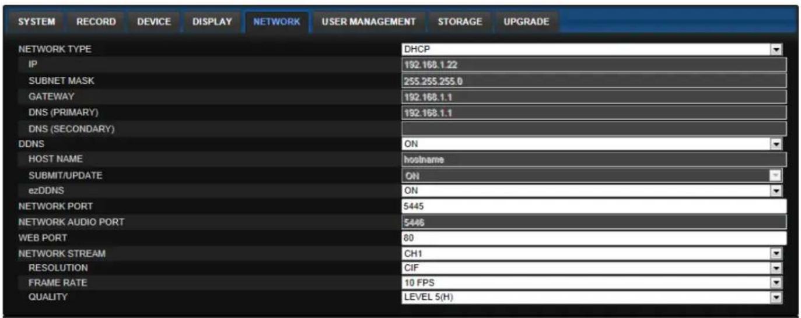Viewport: 801px width, 318px height.
Task: Open the QUALITY dropdown showing LEVEL 5(H)
Action: tap(592, 297)
